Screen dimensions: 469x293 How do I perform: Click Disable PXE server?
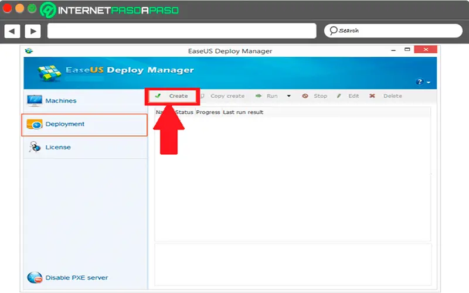pyautogui.click(x=67, y=277)
